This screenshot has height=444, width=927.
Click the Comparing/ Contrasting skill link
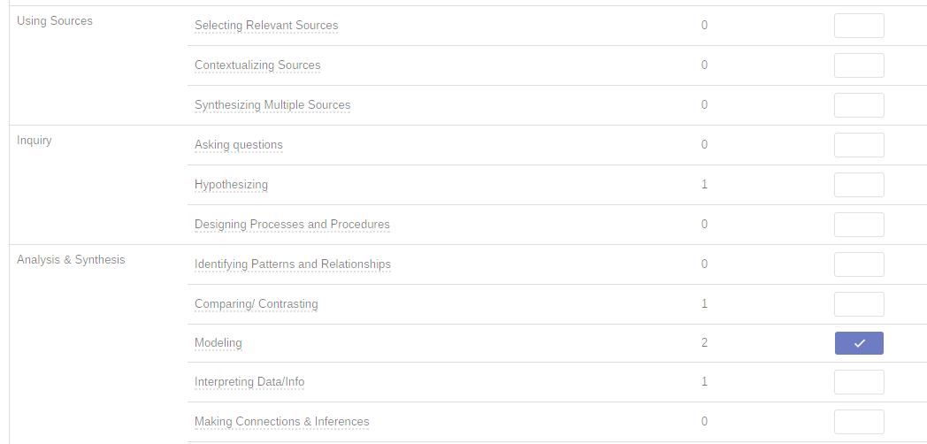(257, 304)
